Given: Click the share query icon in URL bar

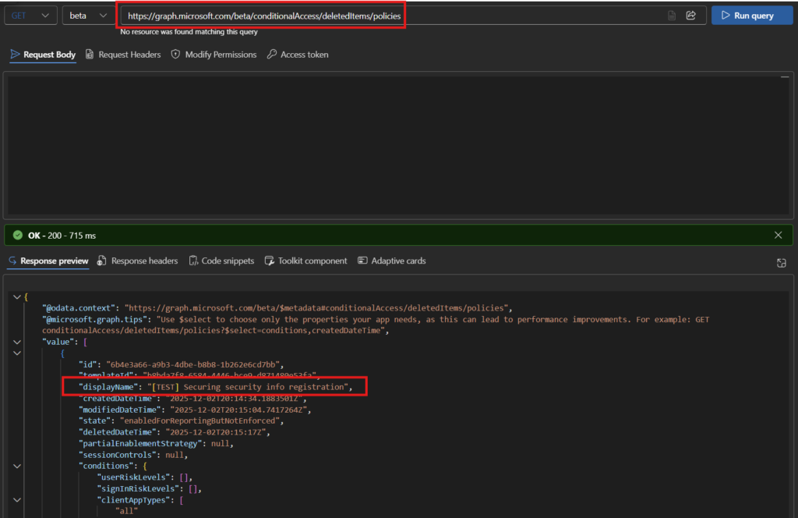Looking at the screenshot, I should tap(690, 16).
